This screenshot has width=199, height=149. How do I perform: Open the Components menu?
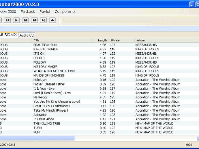(65, 12)
